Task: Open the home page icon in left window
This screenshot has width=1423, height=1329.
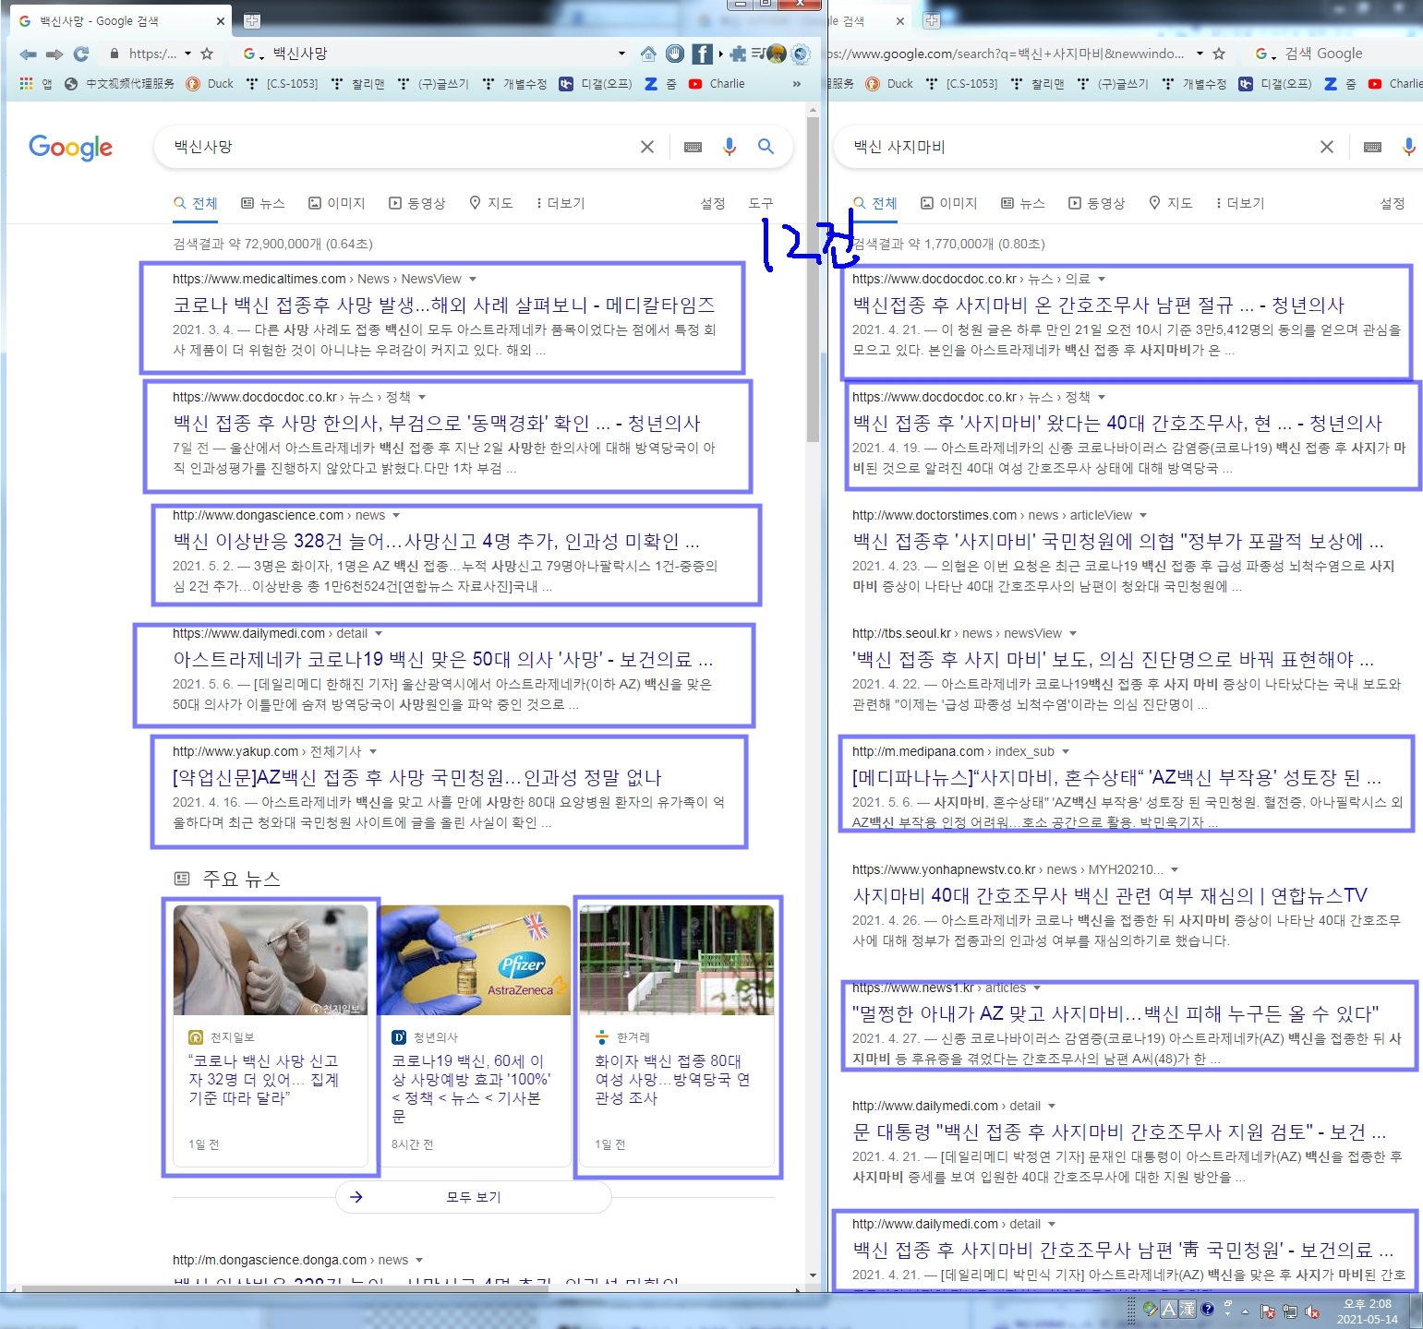Action: point(648,54)
